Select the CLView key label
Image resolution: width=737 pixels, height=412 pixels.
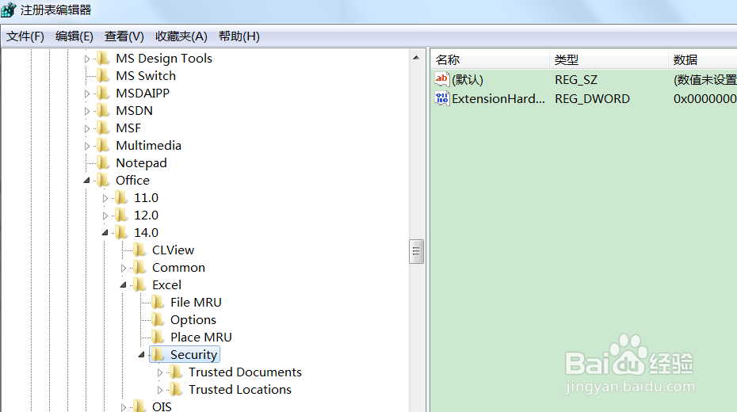(x=173, y=250)
